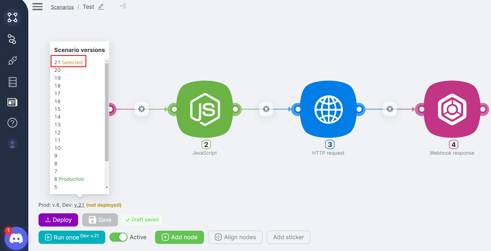491x251 pixels.
Task: Click gear icon between JavaScript and HTTP request
Action: point(266,109)
